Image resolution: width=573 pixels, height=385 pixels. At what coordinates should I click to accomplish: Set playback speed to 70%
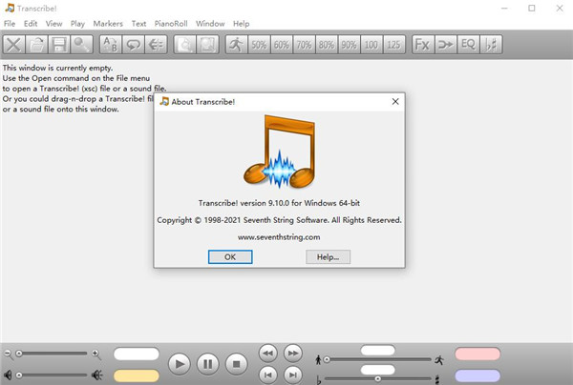tap(304, 45)
